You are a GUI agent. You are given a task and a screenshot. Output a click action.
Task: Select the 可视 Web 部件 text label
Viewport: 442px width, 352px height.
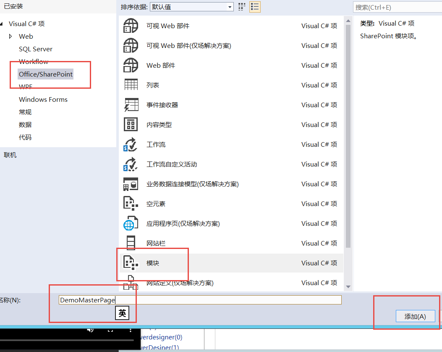(x=168, y=26)
